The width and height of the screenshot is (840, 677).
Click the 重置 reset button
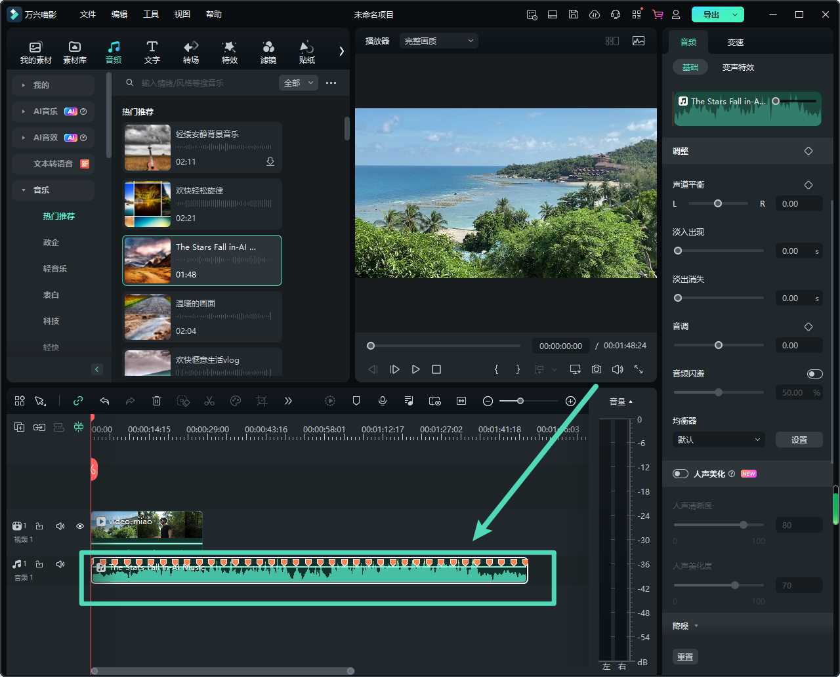coord(685,657)
